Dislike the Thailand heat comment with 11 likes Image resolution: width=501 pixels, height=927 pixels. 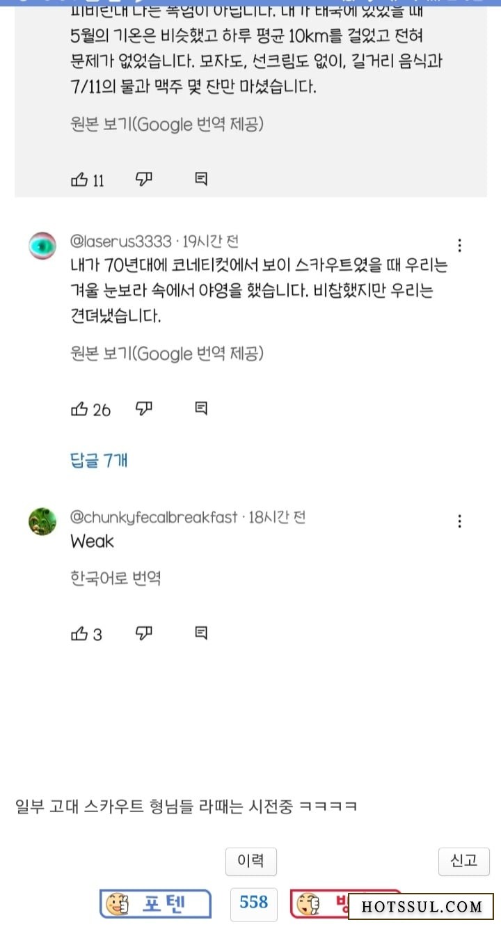143,179
